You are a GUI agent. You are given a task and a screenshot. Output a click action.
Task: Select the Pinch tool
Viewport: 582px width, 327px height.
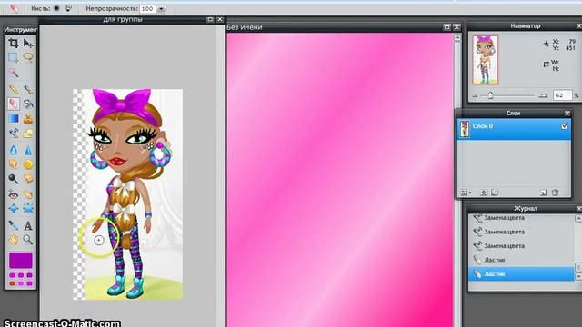point(28,209)
